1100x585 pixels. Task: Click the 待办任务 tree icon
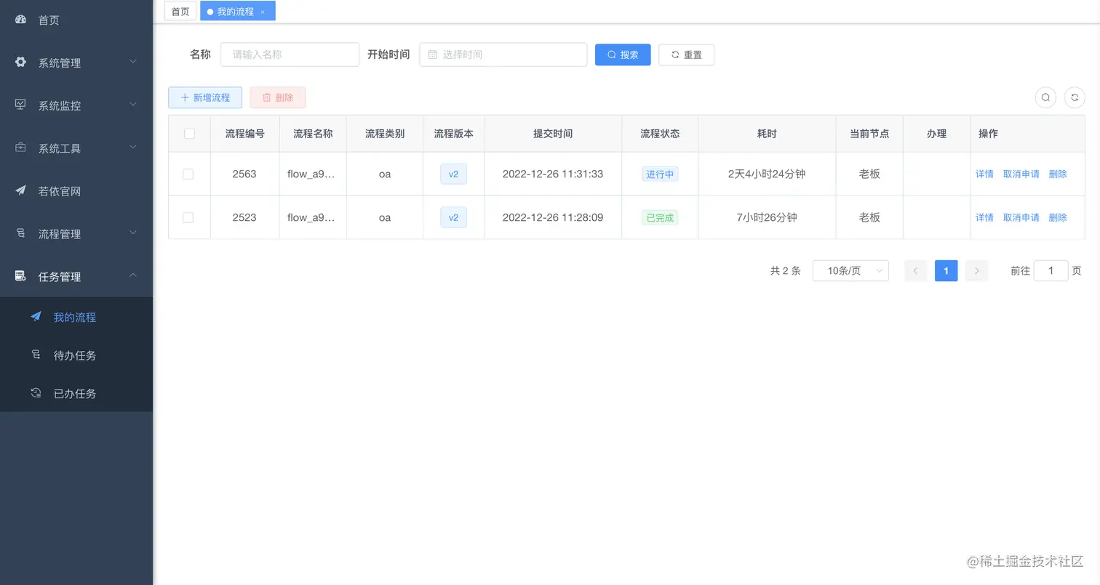[36, 355]
